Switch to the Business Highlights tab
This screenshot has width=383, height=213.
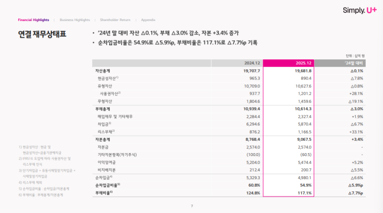75,20
